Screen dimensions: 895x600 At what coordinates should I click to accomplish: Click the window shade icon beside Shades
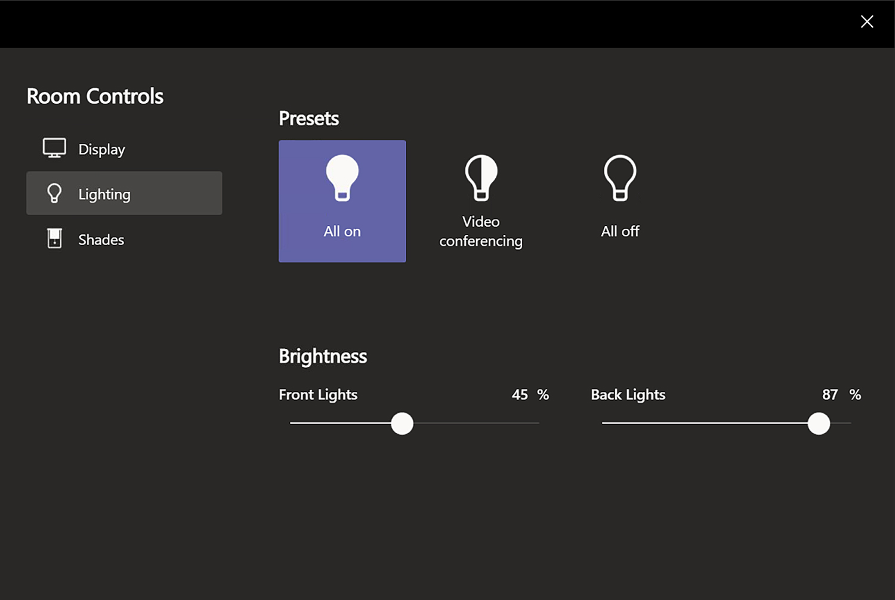tap(54, 239)
